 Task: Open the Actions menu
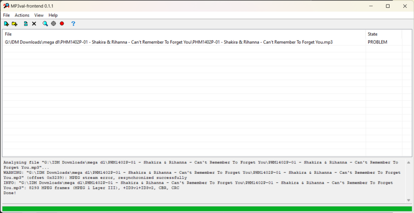(22, 15)
